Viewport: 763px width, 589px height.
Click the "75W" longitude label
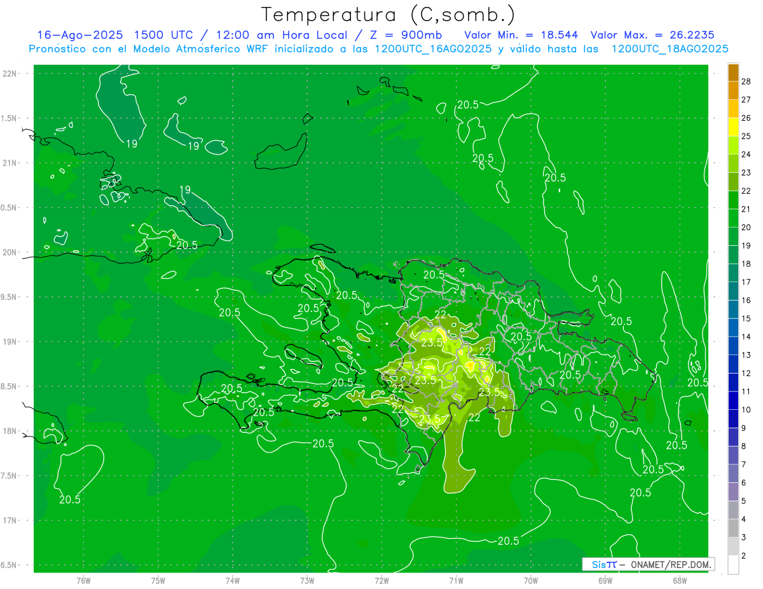click(158, 580)
